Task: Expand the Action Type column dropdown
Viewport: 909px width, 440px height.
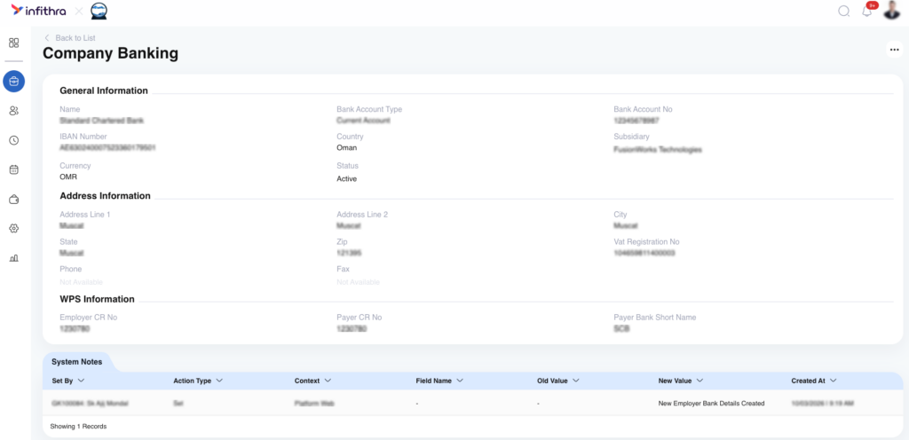Action: tap(219, 381)
